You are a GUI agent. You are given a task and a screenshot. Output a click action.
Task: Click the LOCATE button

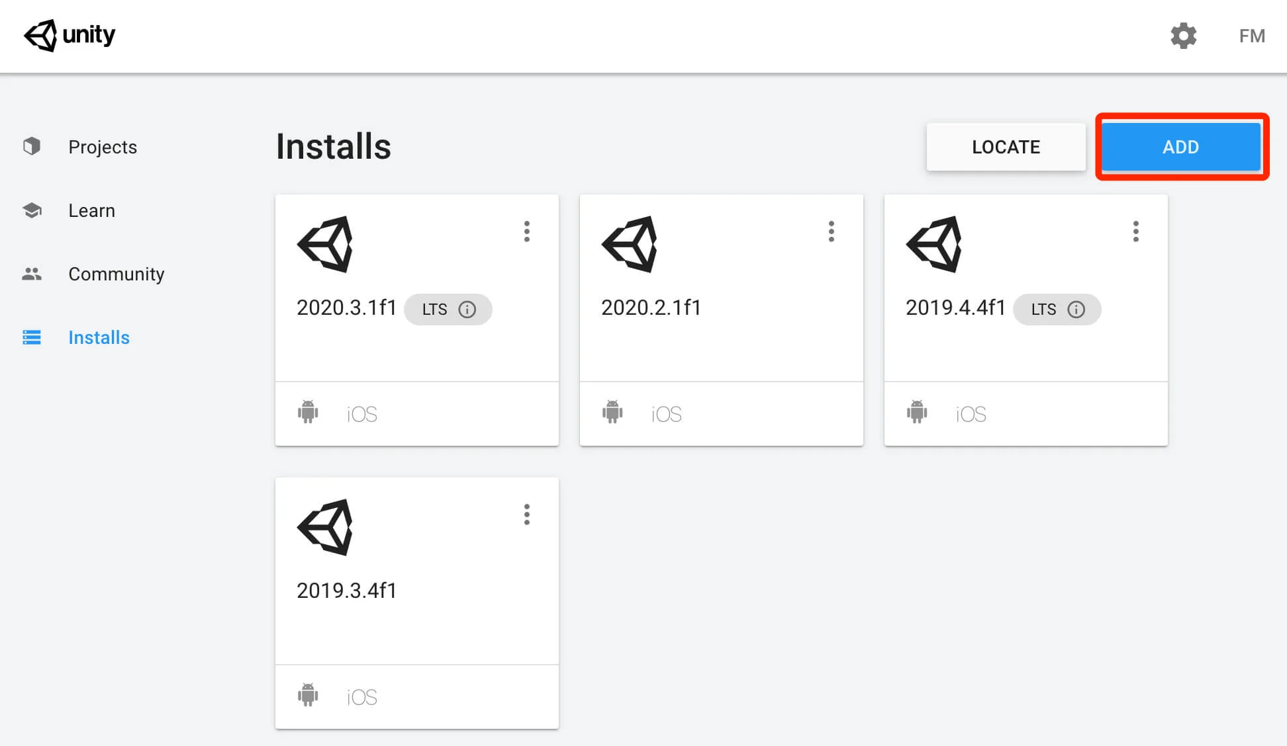tap(1006, 147)
